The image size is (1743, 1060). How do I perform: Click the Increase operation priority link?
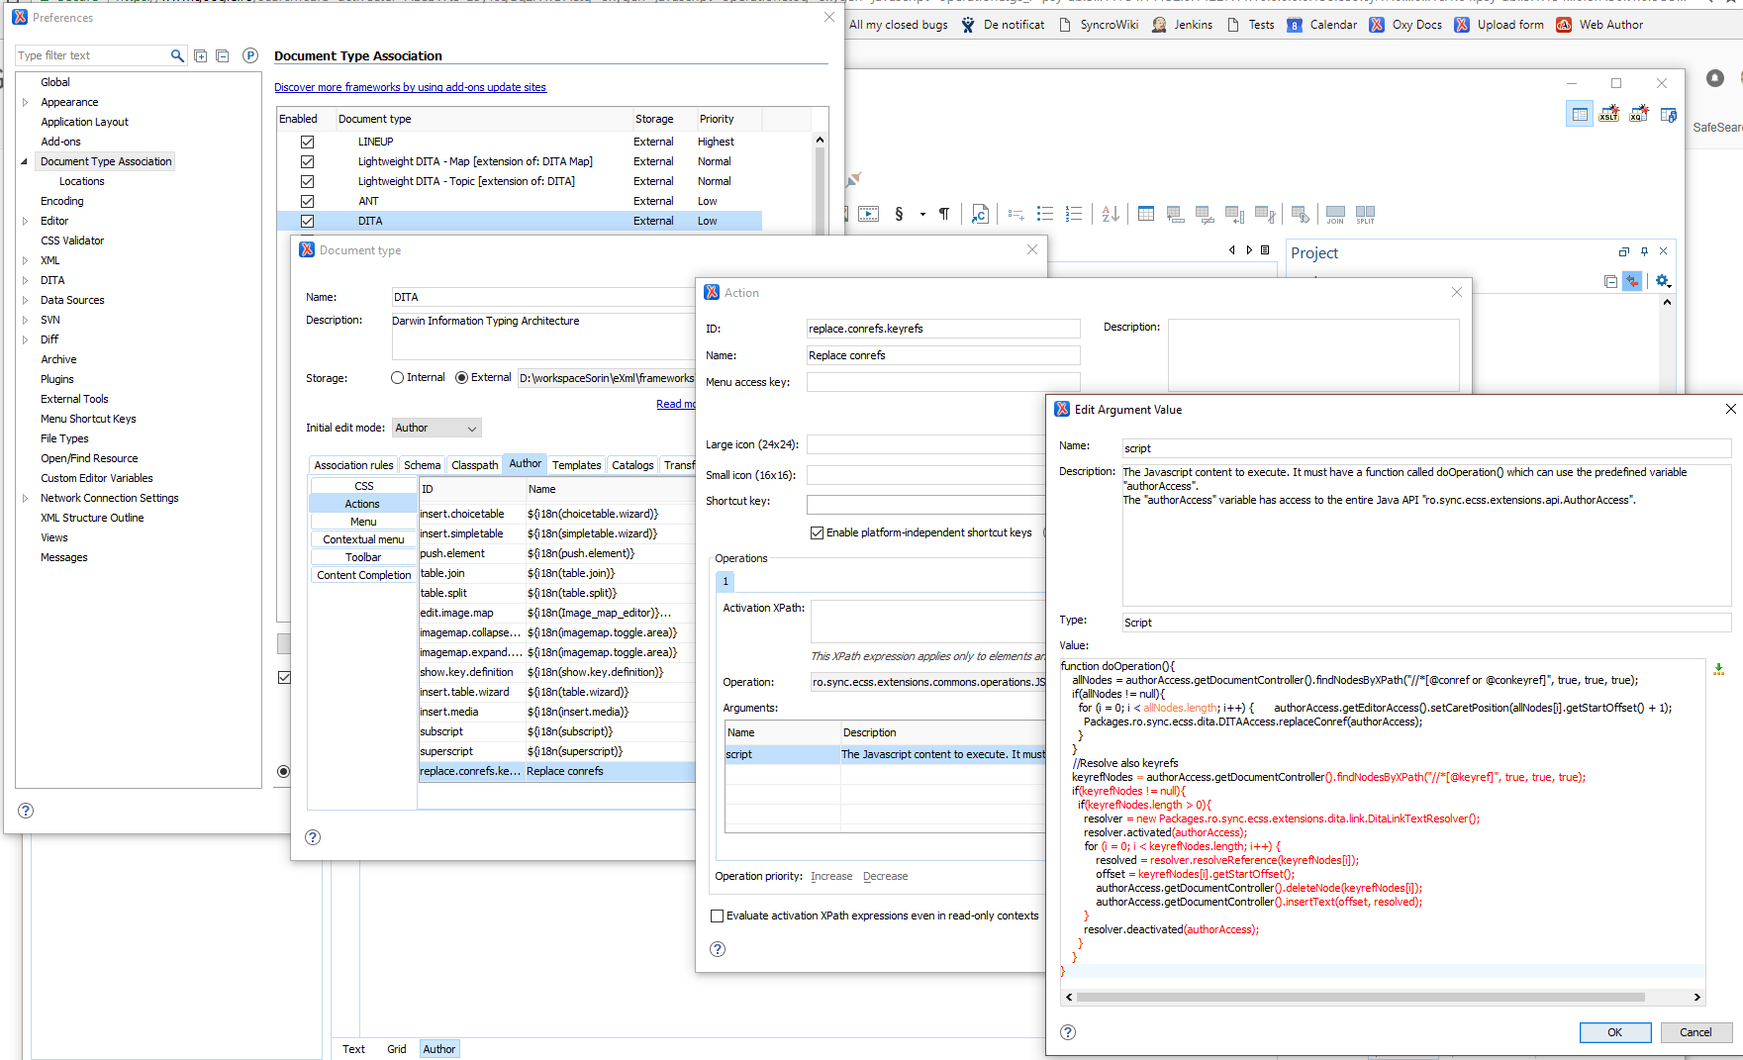tap(831, 876)
